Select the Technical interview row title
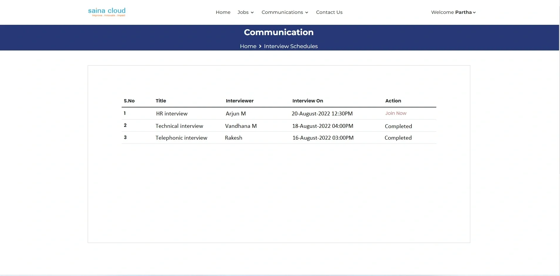 click(x=179, y=126)
